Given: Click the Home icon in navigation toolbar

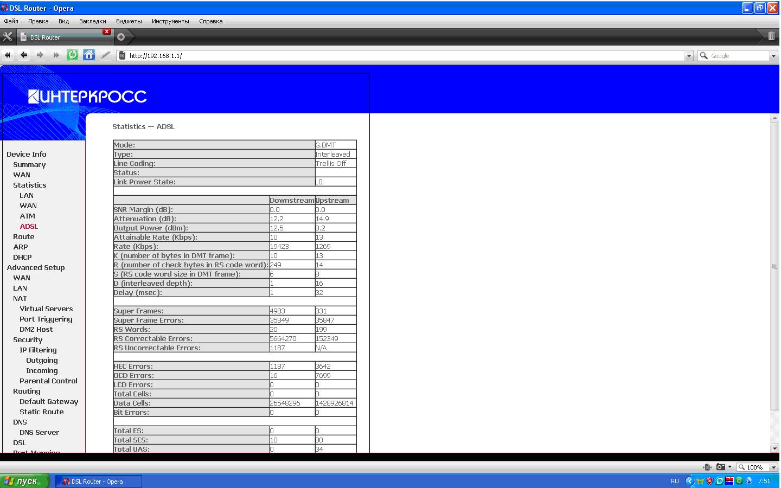Looking at the screenshot, I should 89,55.
